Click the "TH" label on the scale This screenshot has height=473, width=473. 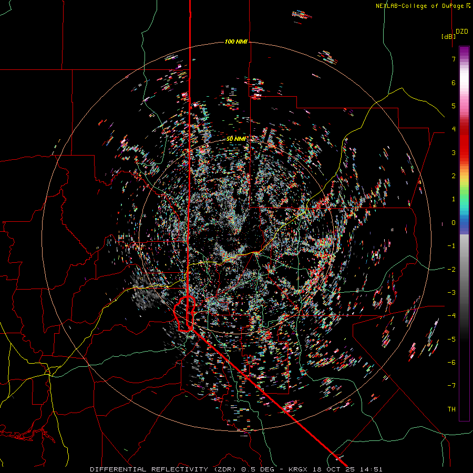click(x=451, y=409)
